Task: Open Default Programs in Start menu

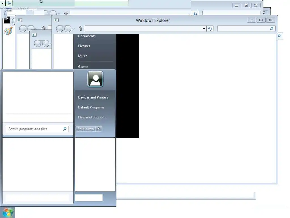Action: click(91, 107)
